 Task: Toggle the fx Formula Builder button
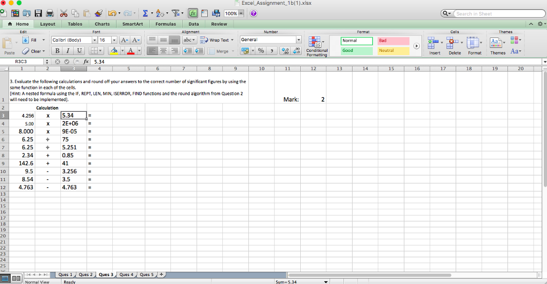click(x=192, y=13)
